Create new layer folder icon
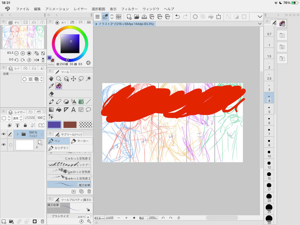The height and width of the screenshot is (225, 300). click(x=11, y=221)
